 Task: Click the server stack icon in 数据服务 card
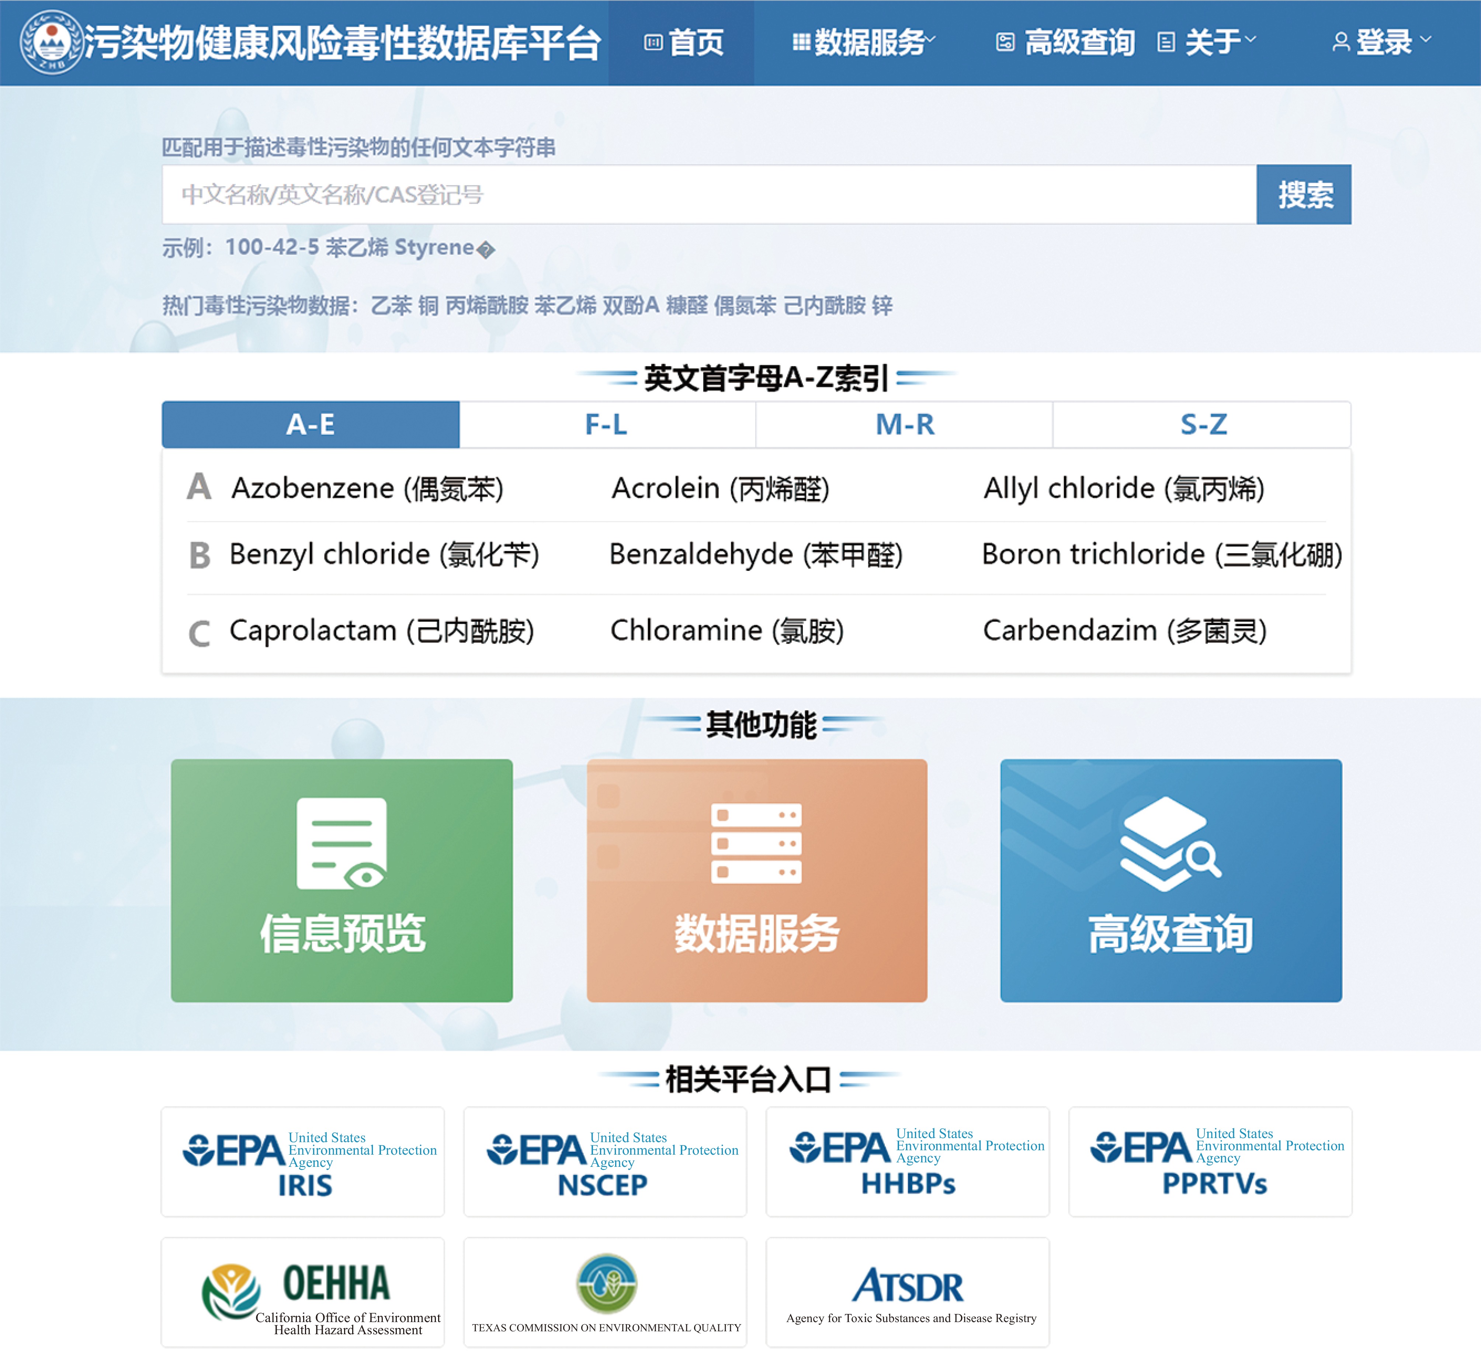756,843
